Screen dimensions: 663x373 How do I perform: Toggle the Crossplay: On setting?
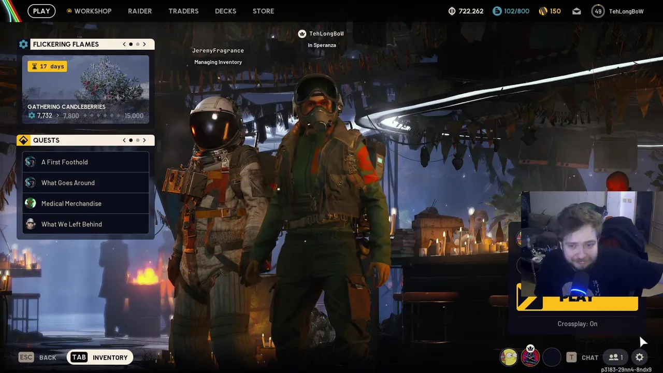pyautogui.click(x=578, y=324)
